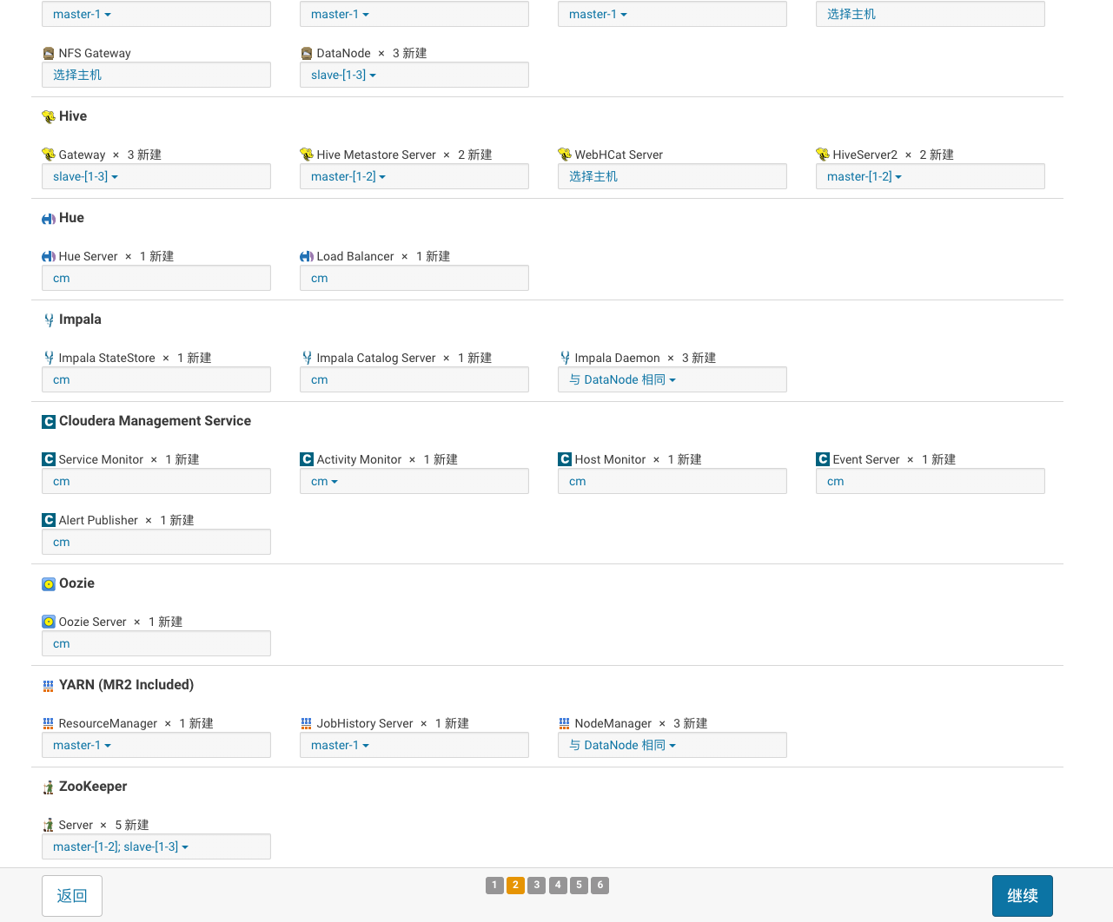1113x922 pixels.
Task: Click the Hue Server role icon
Action: [x=49, y=256]
